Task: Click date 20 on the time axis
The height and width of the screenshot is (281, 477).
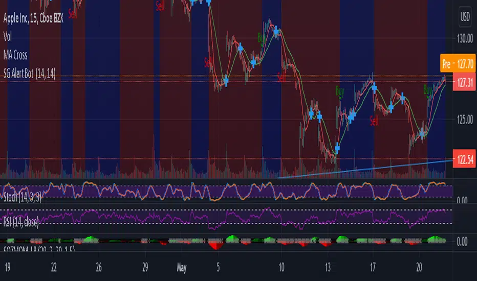Action: 419,267
